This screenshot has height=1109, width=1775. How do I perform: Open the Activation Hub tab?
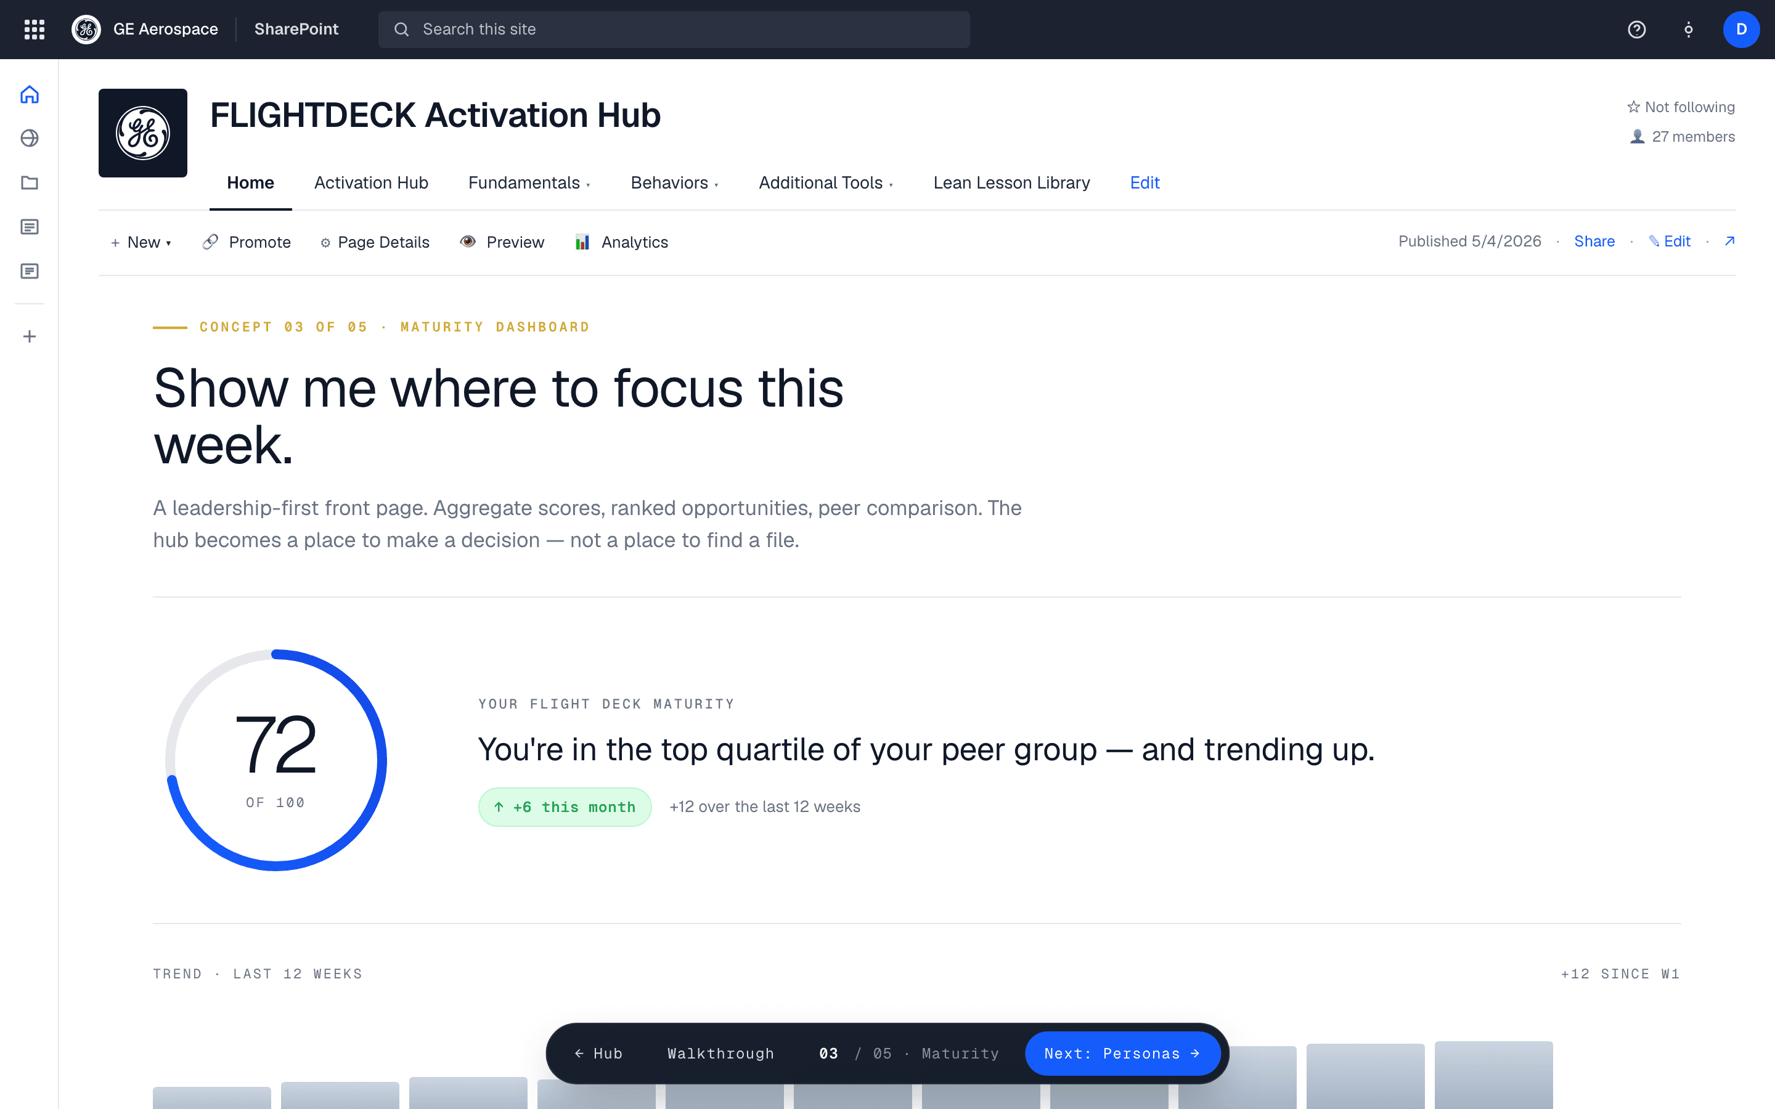371,182
